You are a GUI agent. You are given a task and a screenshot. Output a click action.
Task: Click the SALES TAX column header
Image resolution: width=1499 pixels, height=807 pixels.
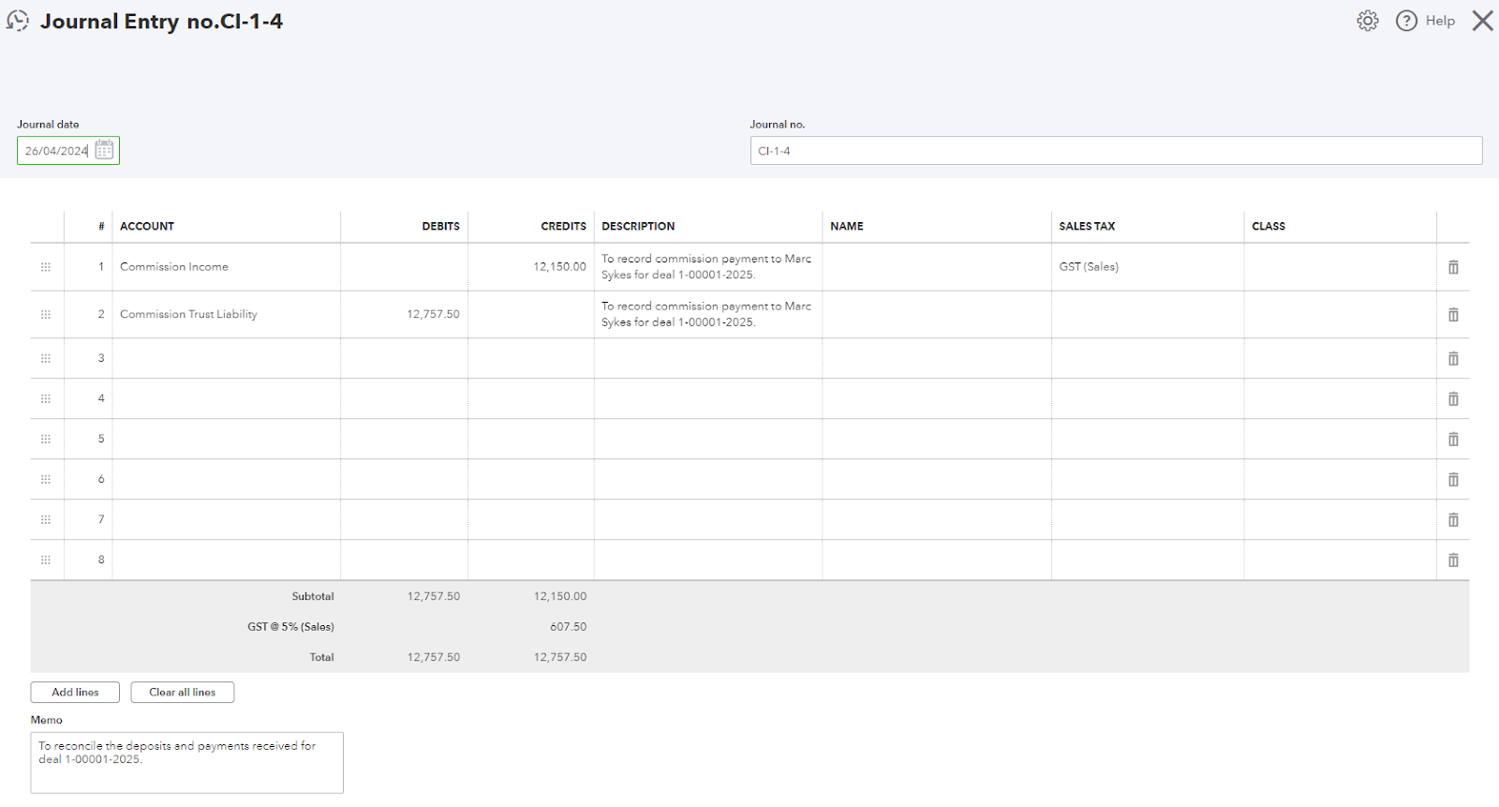[x=1087, y=227]
